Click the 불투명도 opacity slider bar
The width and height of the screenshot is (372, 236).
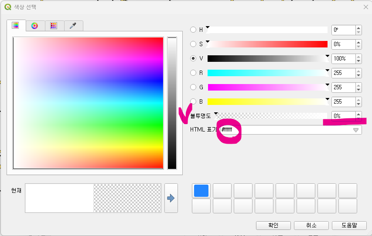pyautogui.click(x=272, y=116)
